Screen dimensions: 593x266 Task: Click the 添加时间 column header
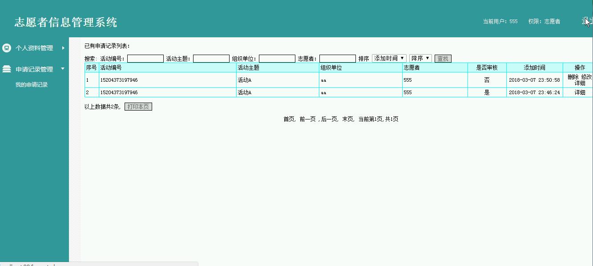(x=534, y=67)
